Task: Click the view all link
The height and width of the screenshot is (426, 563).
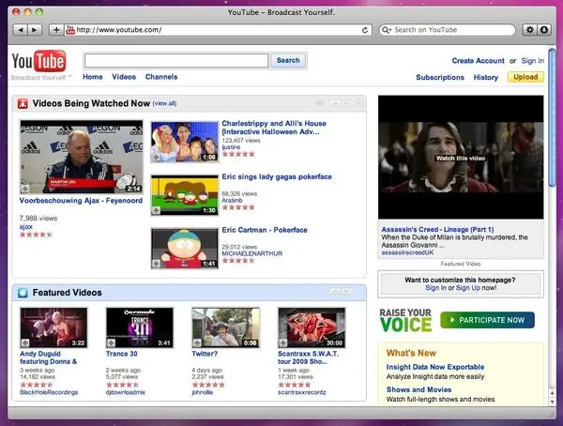Action: pyautogui.click(x=164, y=103)
